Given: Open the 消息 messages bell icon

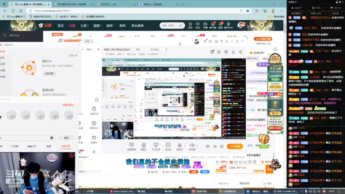Looking at the screenshot, I should 220,25.
